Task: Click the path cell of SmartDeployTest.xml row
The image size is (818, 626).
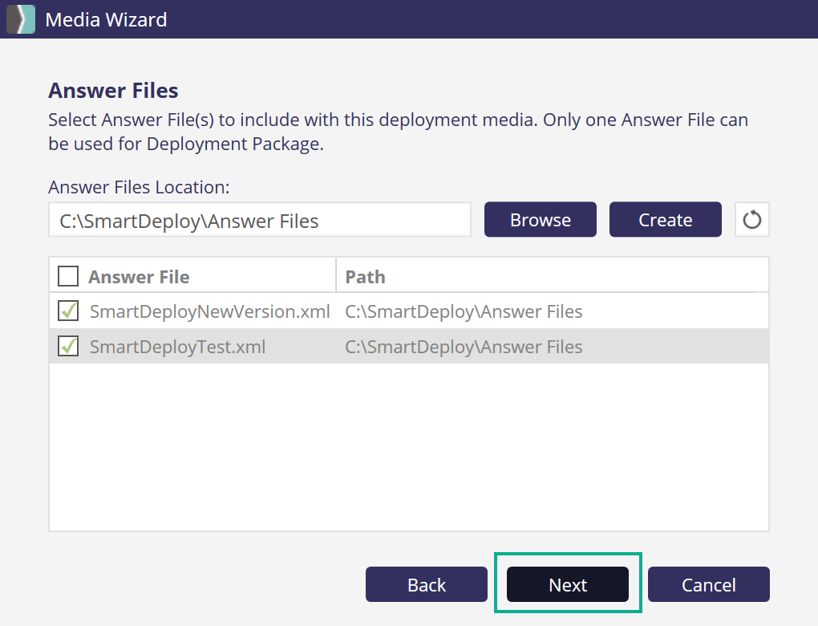Action: (x=464, y=348)
